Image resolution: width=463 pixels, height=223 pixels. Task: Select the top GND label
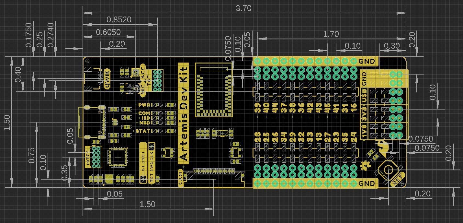click(x=367, y=61)
